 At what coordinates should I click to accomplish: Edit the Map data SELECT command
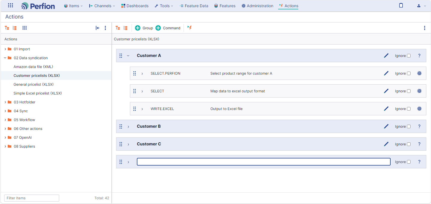point(386,91)
